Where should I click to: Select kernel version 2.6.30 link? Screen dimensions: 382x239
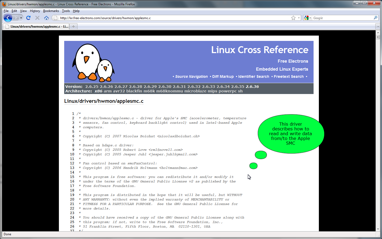pos(164,87)
